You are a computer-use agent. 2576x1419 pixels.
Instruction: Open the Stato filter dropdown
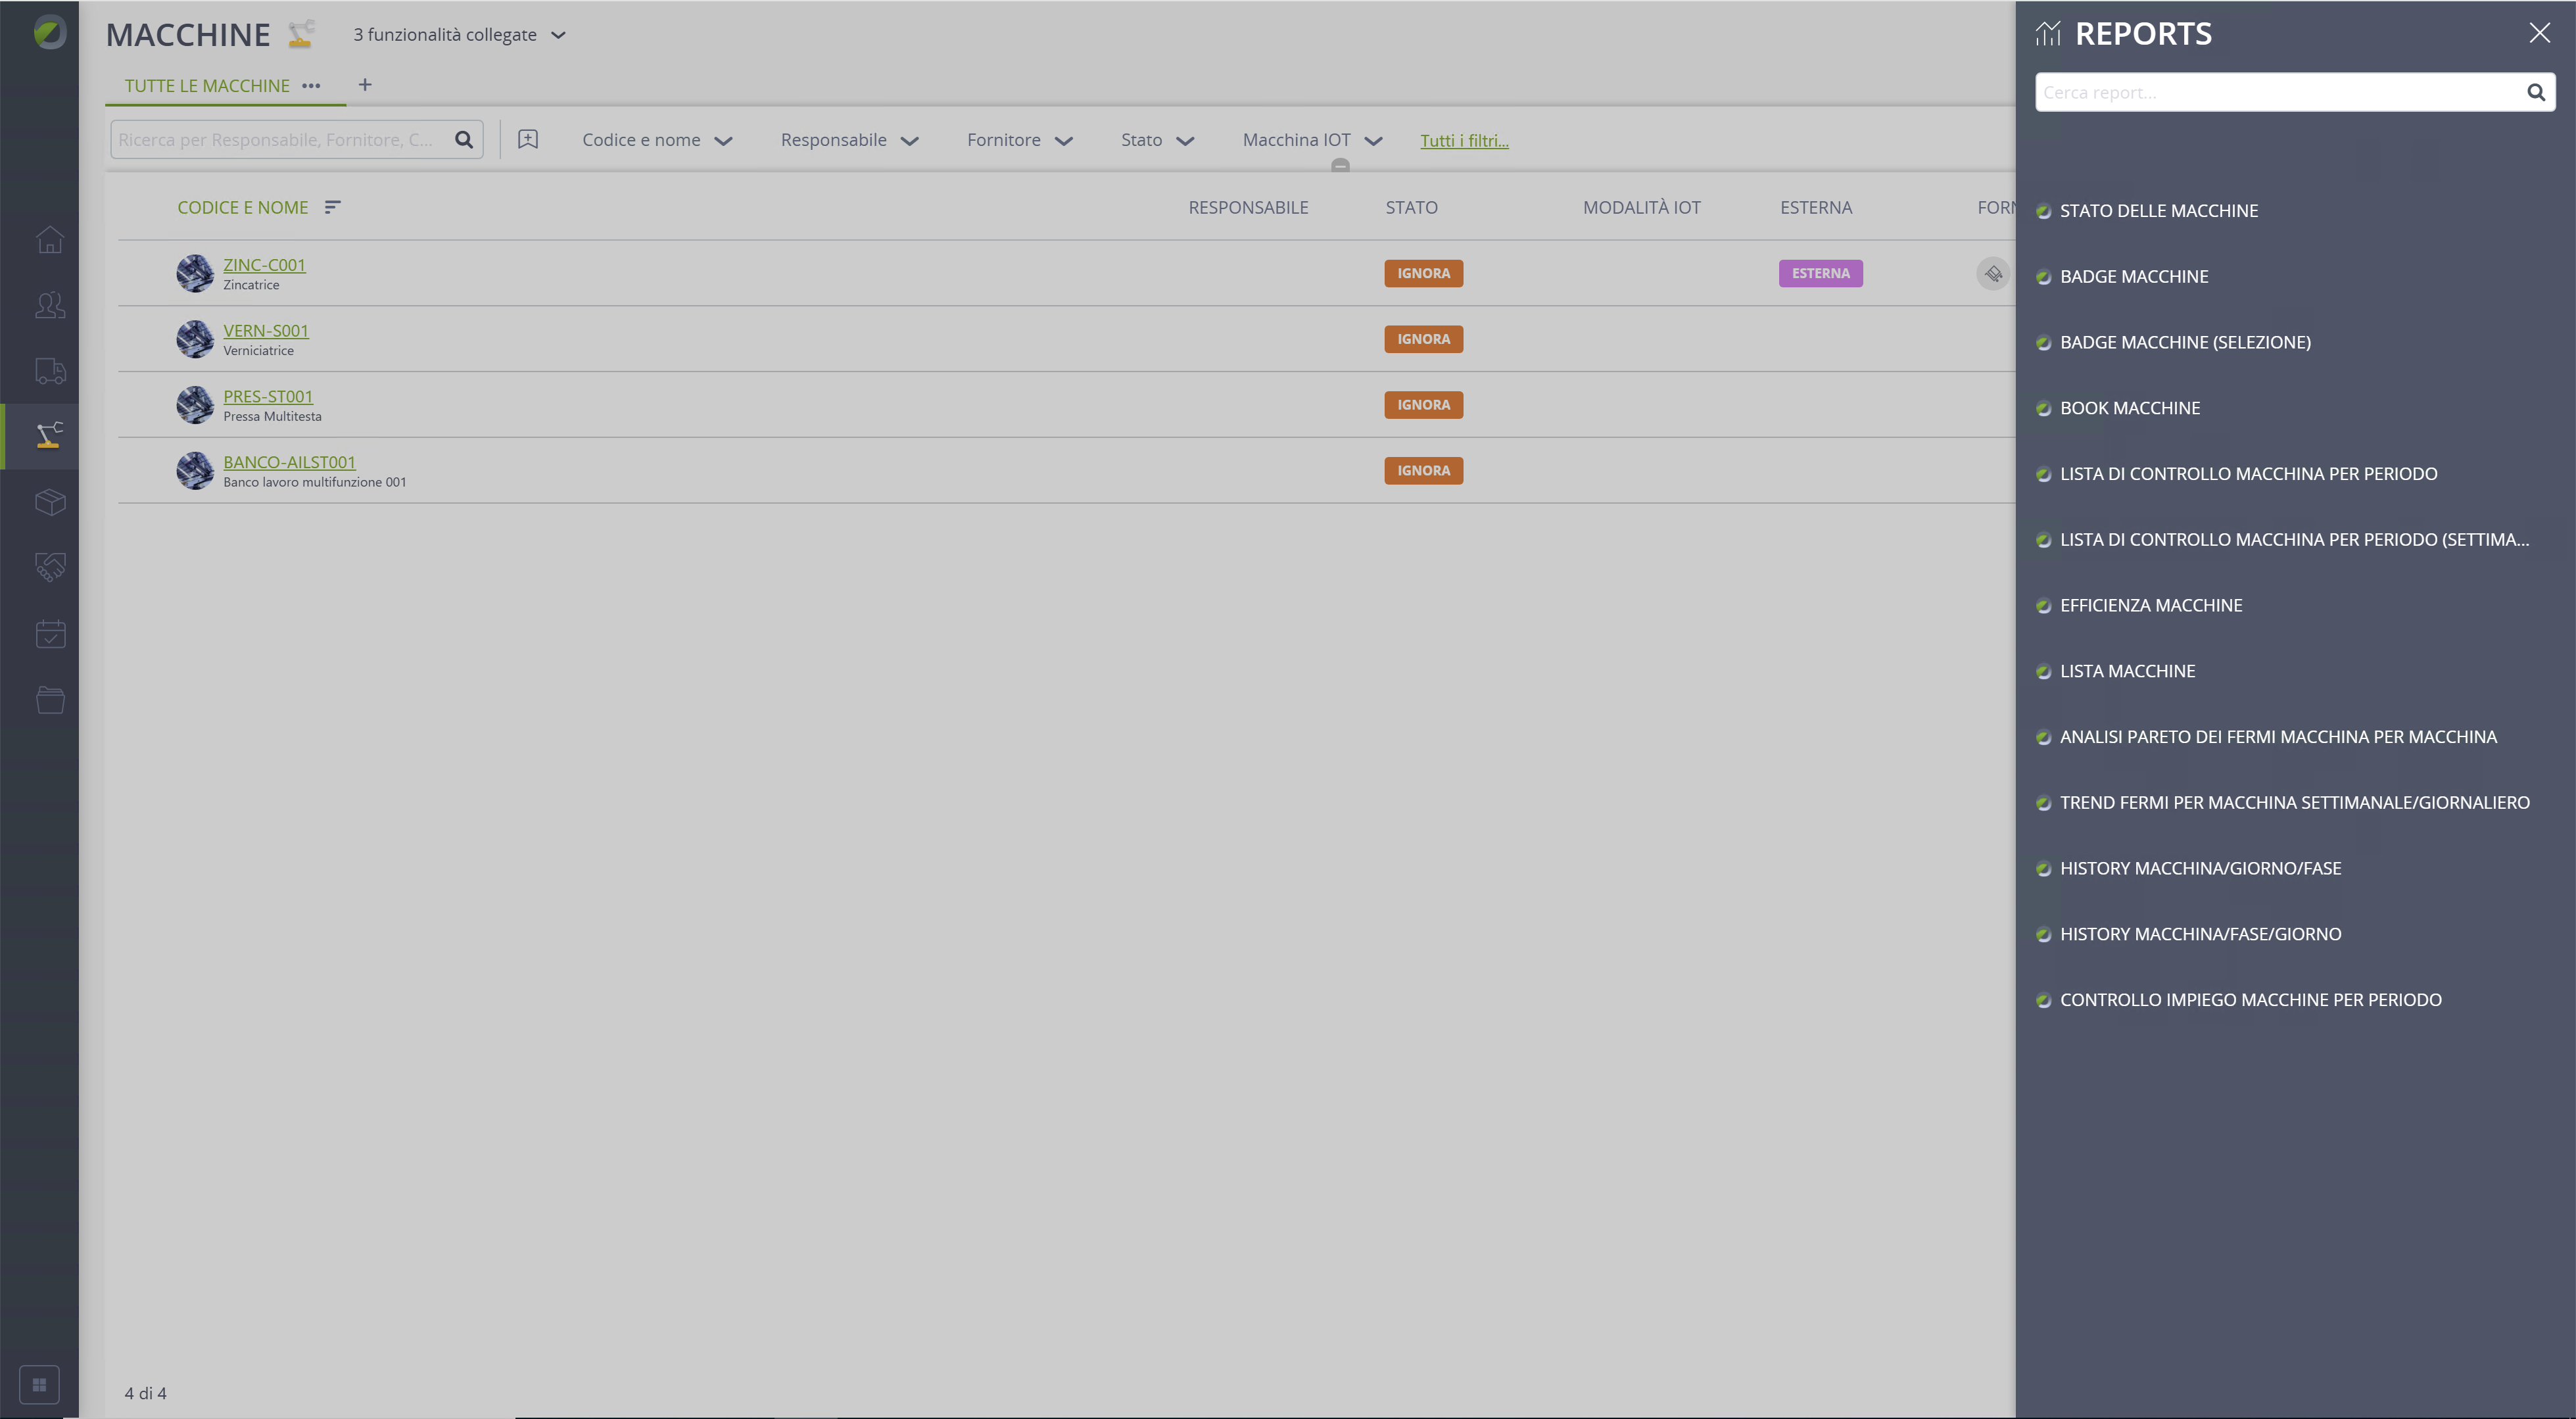[x=1157, y=140]
